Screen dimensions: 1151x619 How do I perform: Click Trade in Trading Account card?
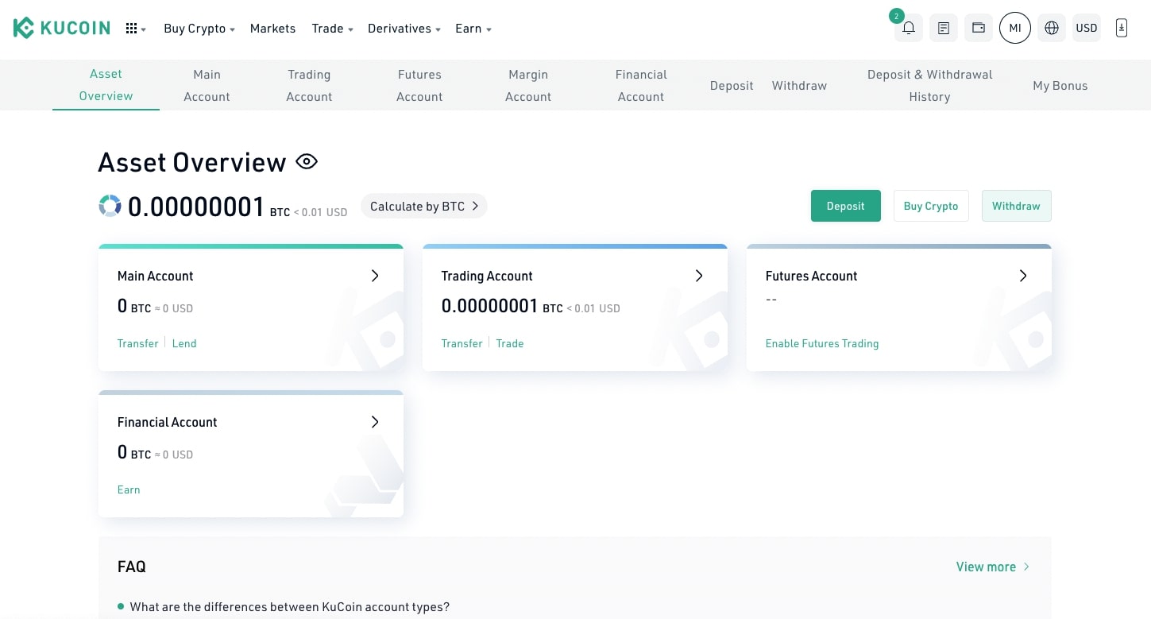tap(510, 343)
